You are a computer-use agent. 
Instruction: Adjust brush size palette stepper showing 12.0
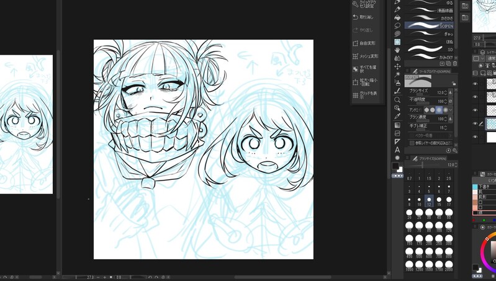[x=456, y=165]
